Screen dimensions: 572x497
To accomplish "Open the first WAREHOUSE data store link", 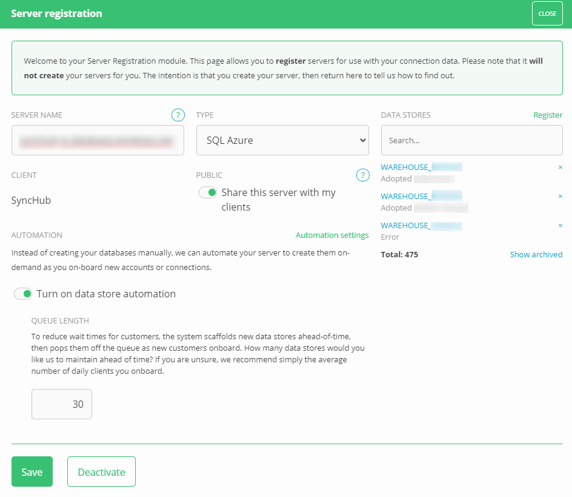I will point(421,167).
